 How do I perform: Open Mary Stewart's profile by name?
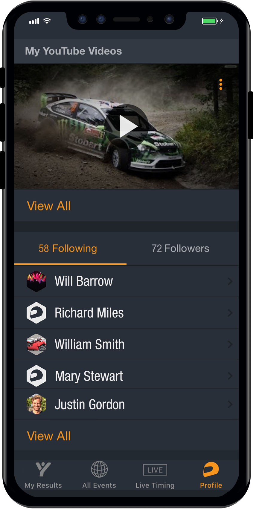point(89,376)
